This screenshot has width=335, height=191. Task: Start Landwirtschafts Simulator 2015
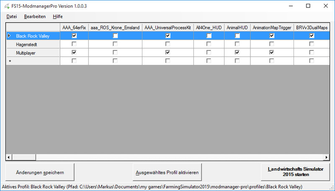(x=295, y=172)
